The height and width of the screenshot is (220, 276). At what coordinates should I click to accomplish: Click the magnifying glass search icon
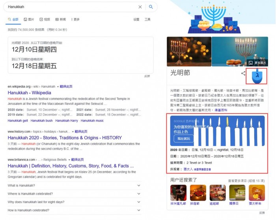151,7
